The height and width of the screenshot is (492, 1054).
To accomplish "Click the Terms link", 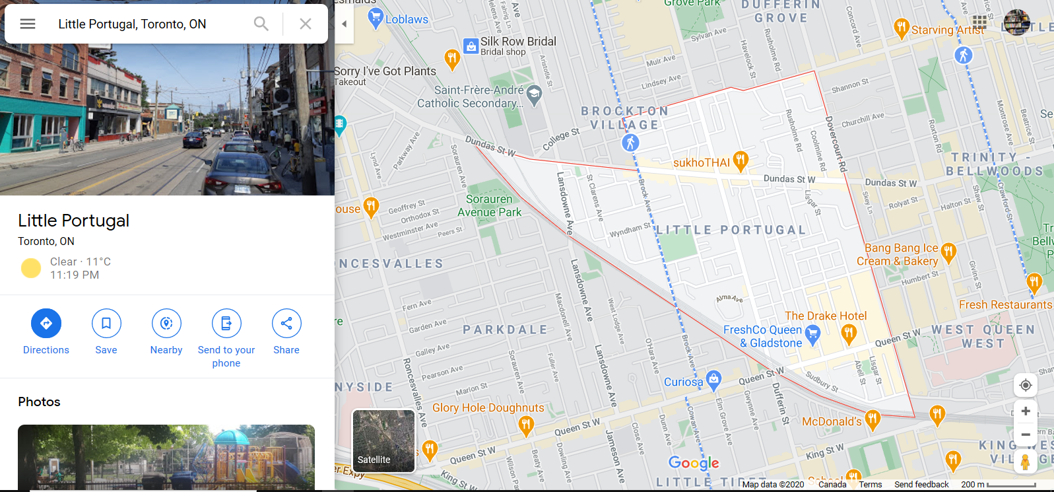I will coord(871,485).
